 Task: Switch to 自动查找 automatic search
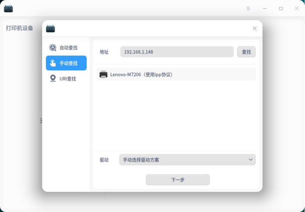pos(66,48)
